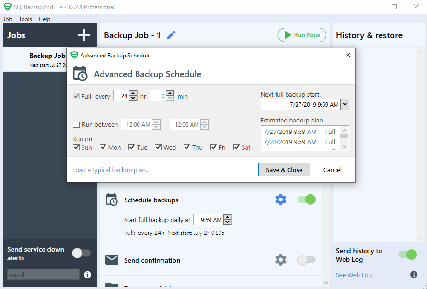
Task: Open the Job menu
Action: point(8,19)
